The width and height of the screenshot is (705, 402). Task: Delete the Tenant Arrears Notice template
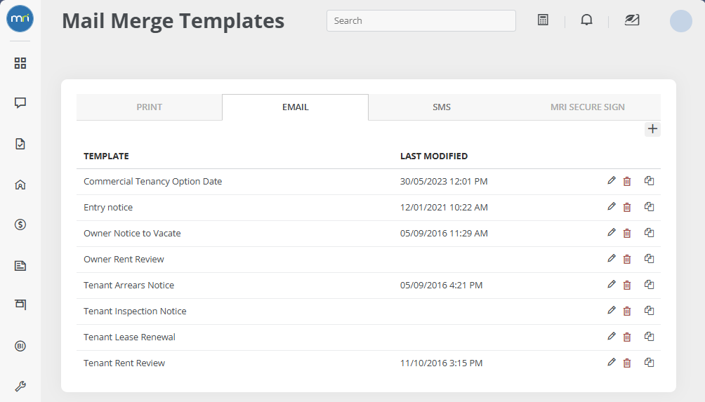coord(627,286)
